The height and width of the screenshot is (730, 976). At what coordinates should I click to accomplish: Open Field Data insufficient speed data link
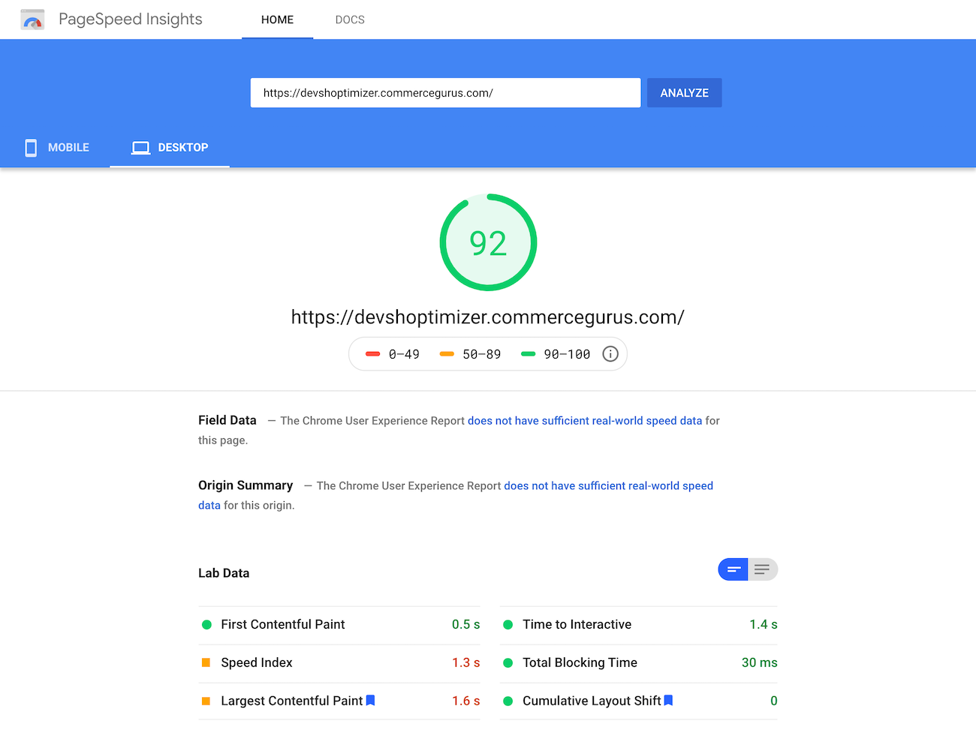click(585, 421)
